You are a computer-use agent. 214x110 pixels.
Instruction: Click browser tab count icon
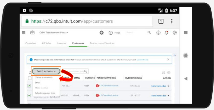tap(161, 21)
